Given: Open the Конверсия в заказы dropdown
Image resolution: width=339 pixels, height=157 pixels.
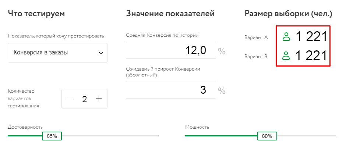Looking at the screenshot, I should (57, 53).
